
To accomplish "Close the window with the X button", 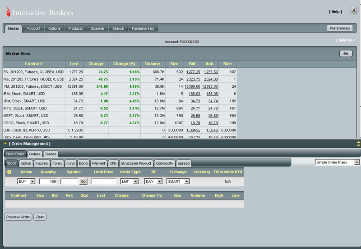I will pos(354,10).
